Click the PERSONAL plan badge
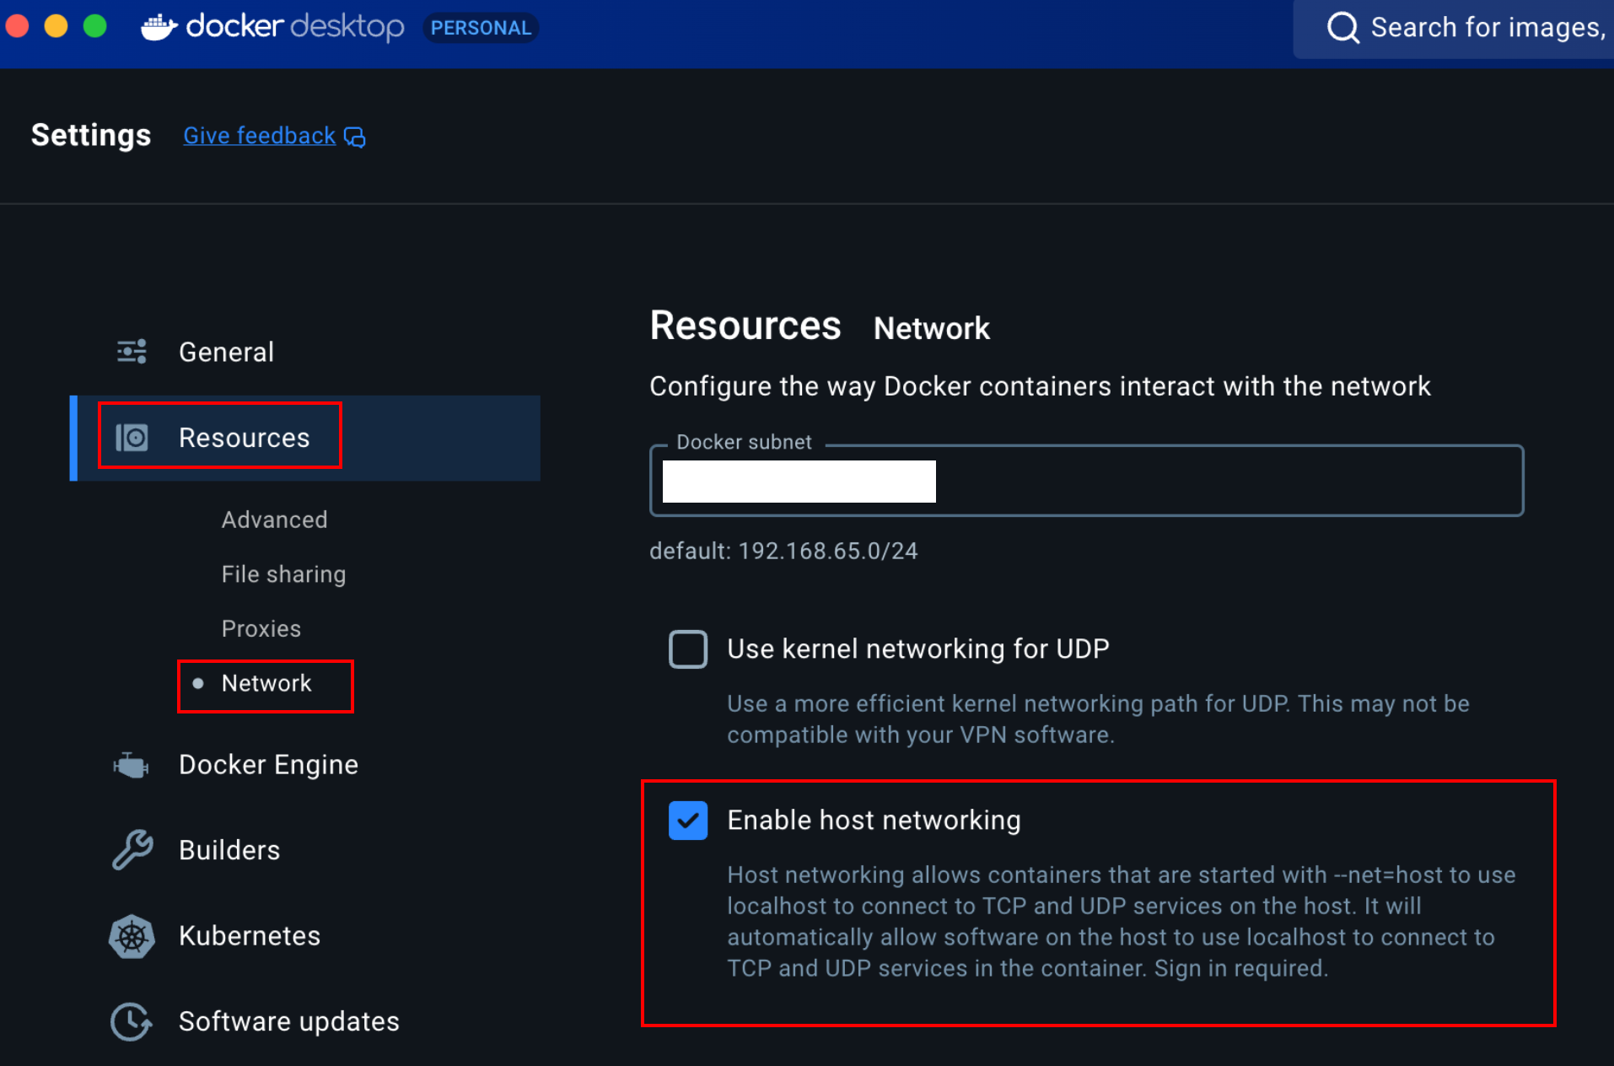Viewport: 1614px width, 1066px height. click(x=481, y=28)
